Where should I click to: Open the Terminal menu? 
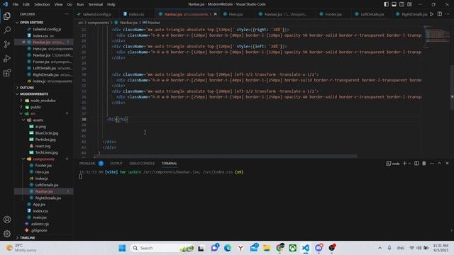96,4
